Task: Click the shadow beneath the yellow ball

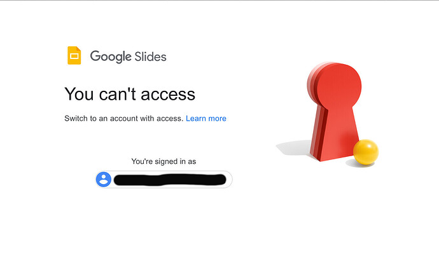Action: tap(360, 164)
